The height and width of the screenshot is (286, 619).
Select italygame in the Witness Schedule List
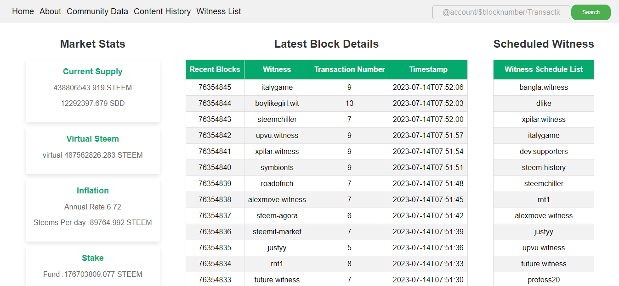(544, 136)
